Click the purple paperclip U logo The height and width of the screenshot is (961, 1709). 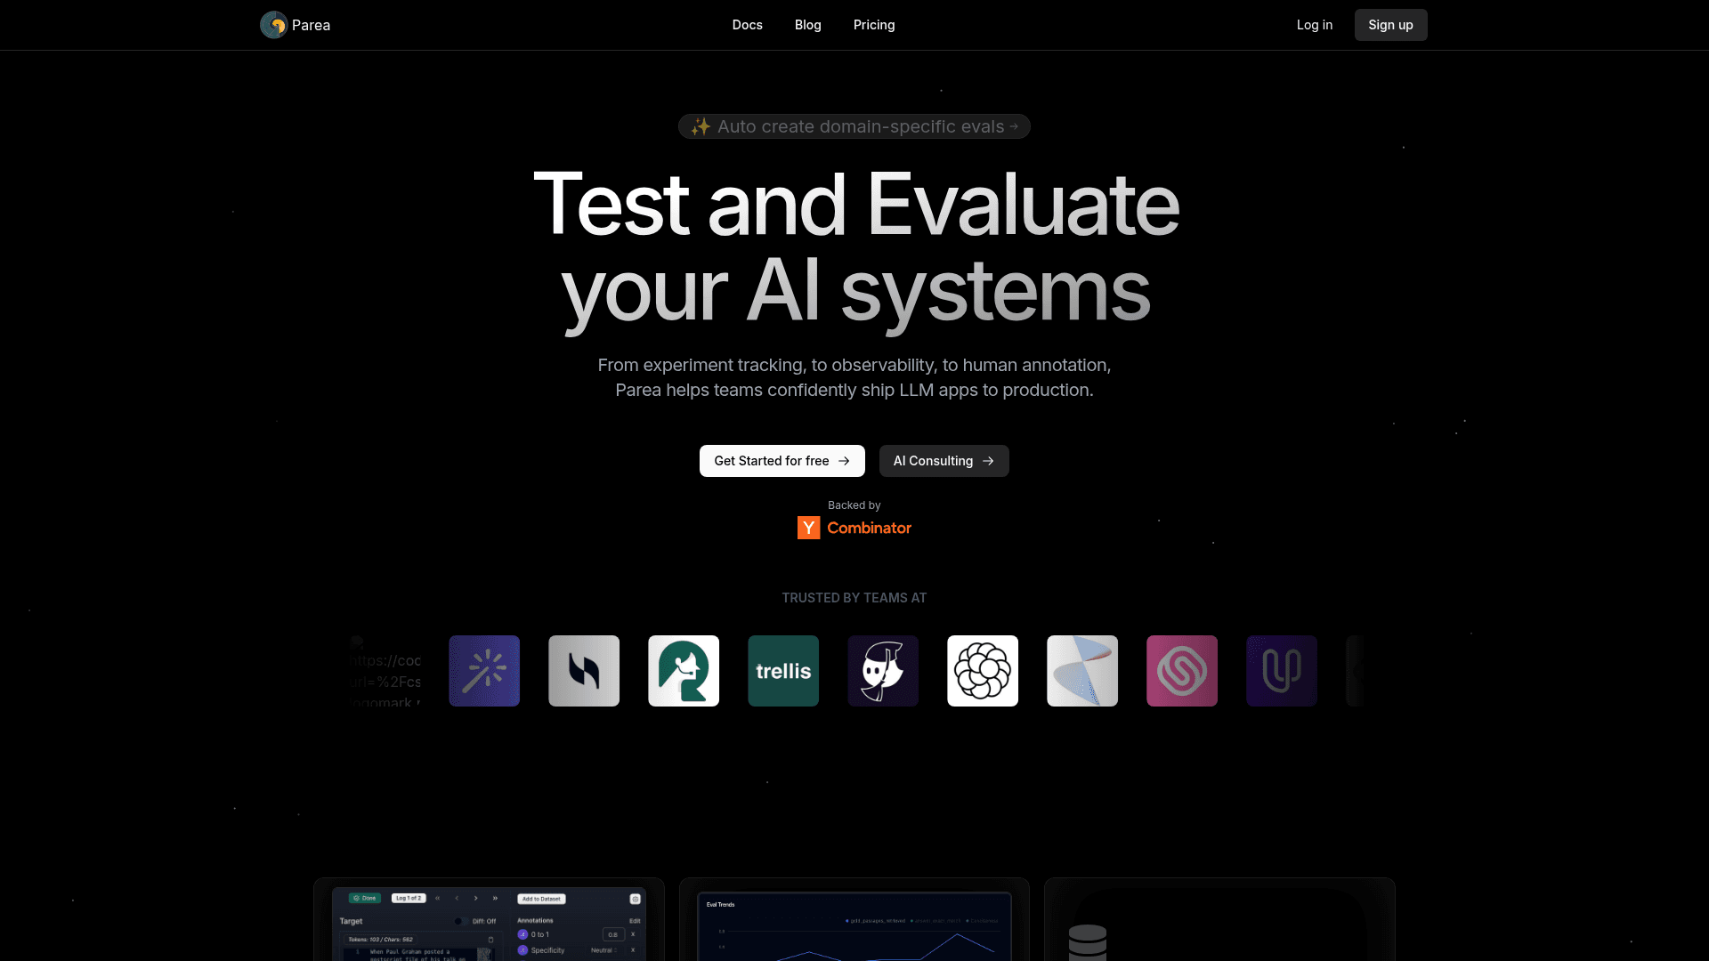pos(1282,671)
